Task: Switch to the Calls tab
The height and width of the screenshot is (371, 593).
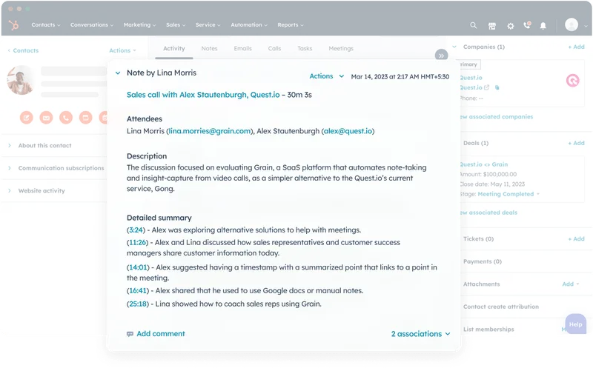Action: 274,48
